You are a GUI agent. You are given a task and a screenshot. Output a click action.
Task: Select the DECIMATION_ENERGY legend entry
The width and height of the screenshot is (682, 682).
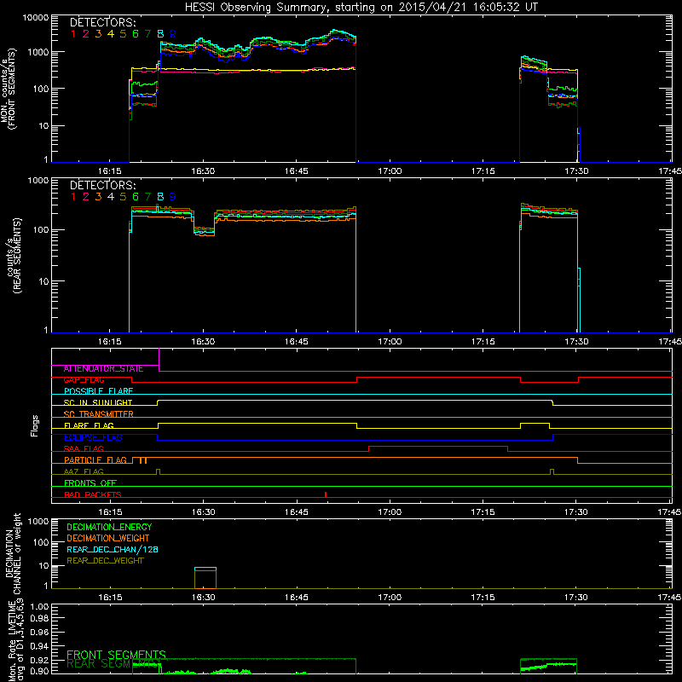[x=109, y=527]
